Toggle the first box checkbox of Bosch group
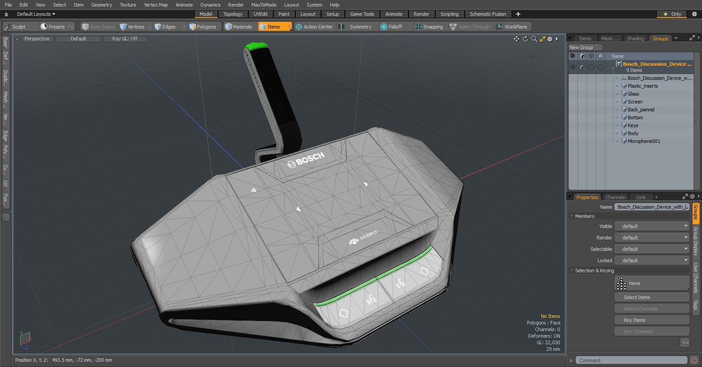This screenshot has width=702, height=367. coord(591,67)
